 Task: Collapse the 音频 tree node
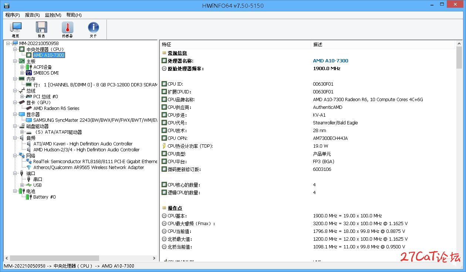[15, 138]
